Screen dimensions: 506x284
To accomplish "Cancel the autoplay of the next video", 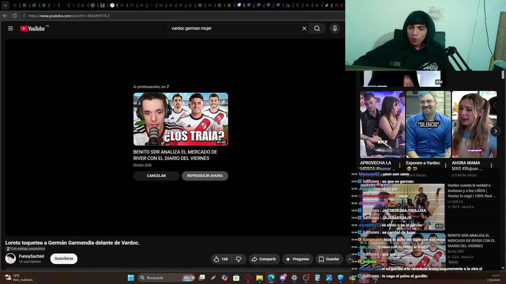I will pos(156,176).
